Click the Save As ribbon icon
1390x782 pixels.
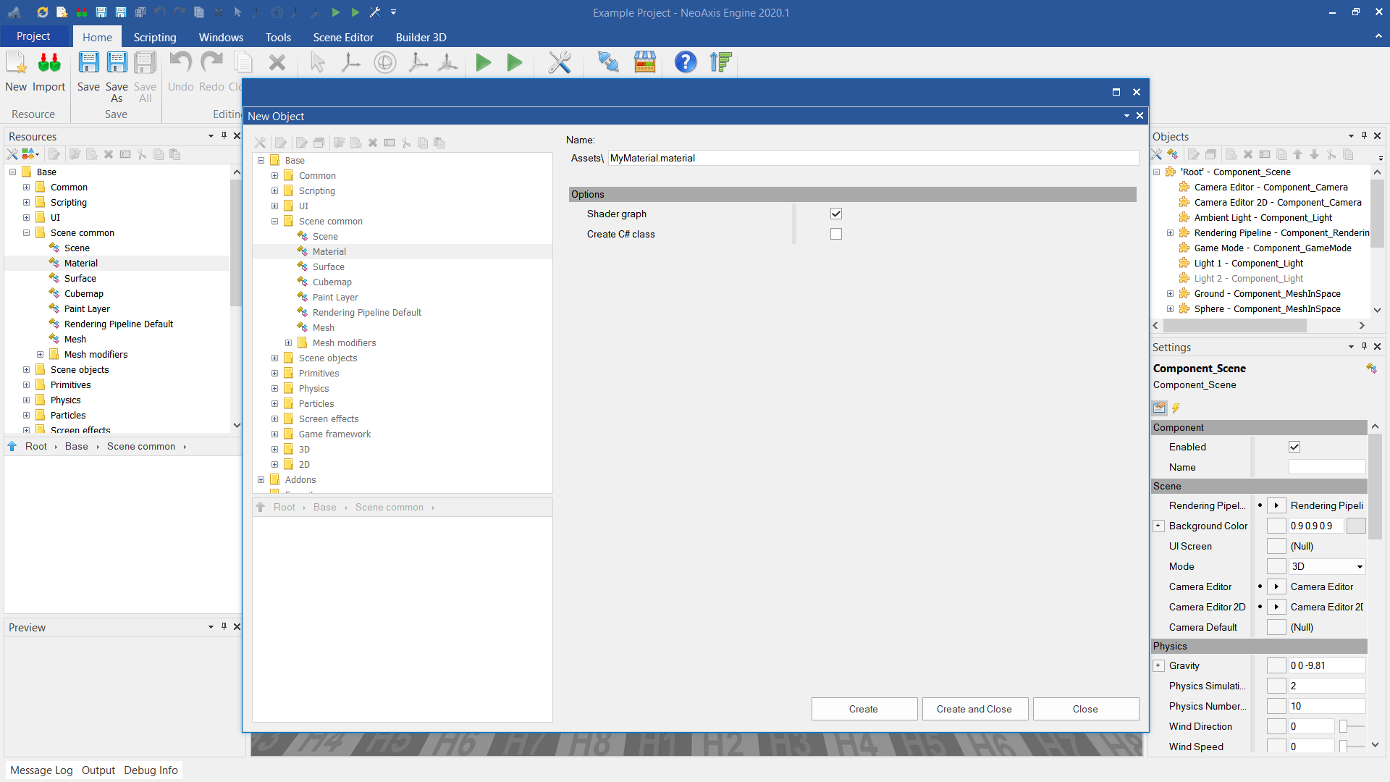pos(117,64)
